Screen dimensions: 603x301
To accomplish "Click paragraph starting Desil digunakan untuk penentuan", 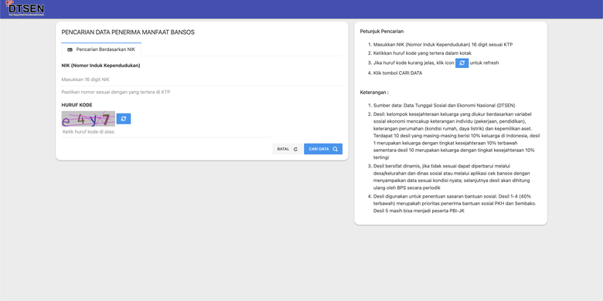I will [455, 204].
